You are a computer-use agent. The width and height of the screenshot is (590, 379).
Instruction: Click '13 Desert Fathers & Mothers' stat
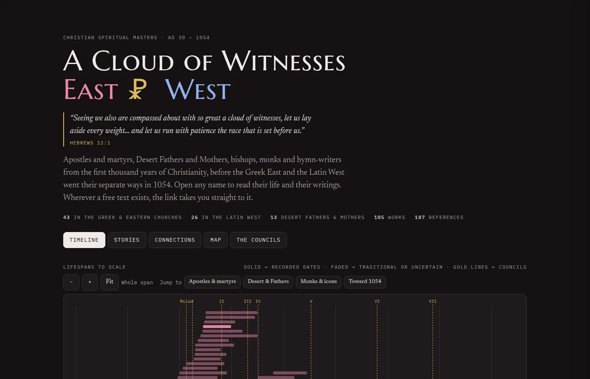pyautogui.click(x=317, y=218)
